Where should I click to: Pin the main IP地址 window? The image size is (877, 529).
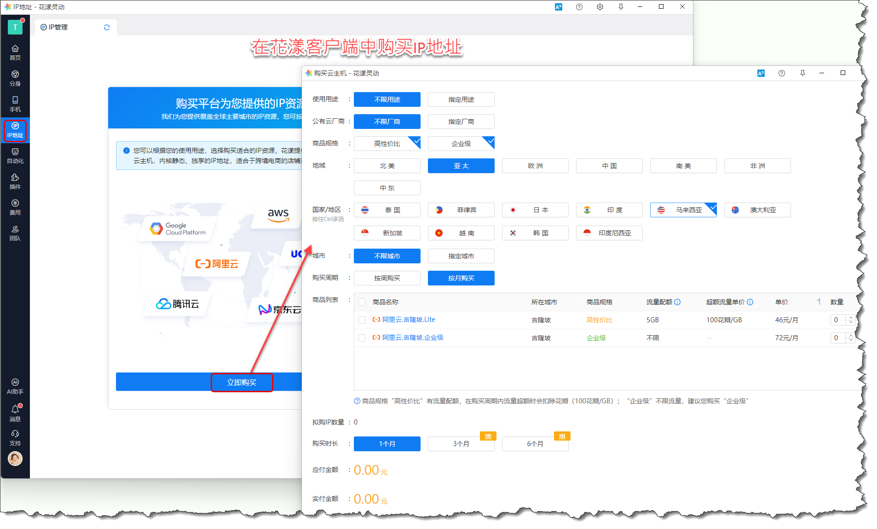click(621, 7)
